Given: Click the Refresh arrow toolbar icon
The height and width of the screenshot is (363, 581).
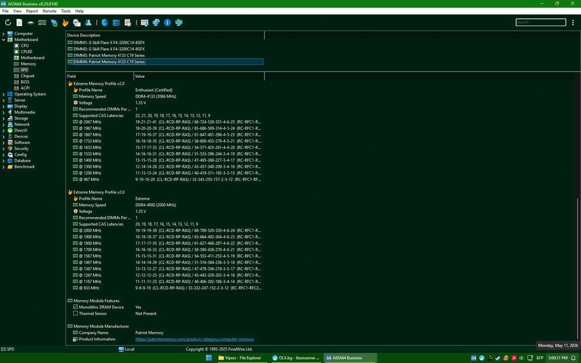Looking at the screenshot, I should pyautogui.click(x=8, y=23).
